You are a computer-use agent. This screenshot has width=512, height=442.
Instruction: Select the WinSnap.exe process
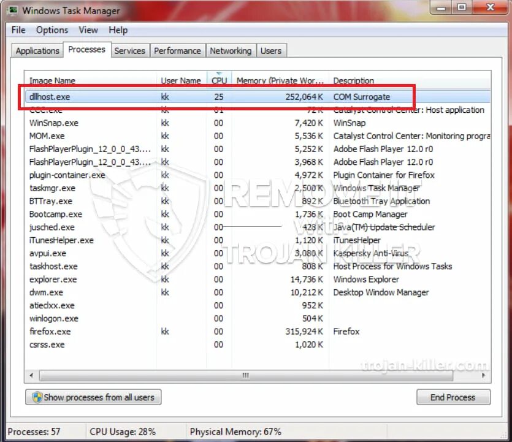pyautogui.click(x=258, y=123)
